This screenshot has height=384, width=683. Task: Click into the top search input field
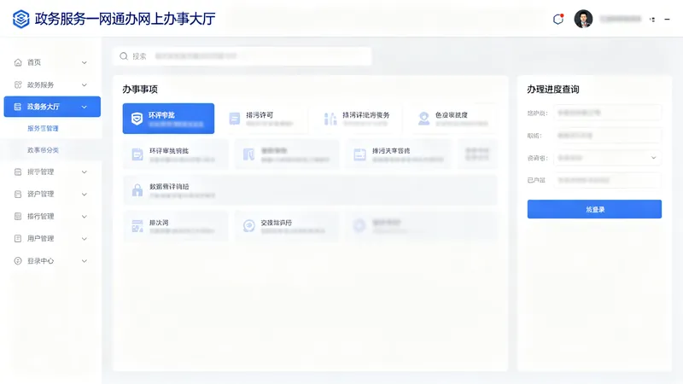click(x=242, y=56)
